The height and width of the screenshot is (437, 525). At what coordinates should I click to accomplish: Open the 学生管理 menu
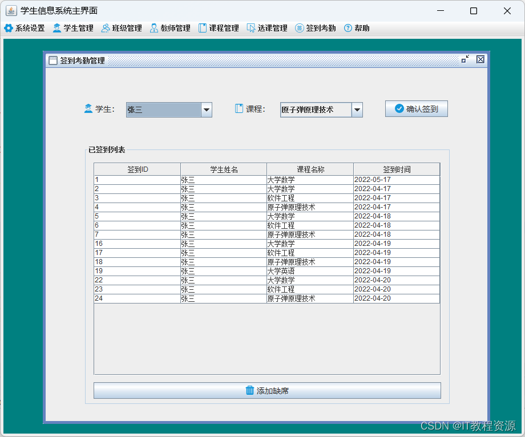(73, 28)
